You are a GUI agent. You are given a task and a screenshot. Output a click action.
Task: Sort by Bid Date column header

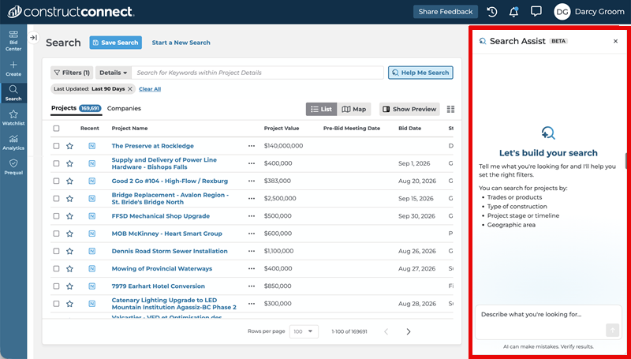pyautogui.click(x=409, y=129)
